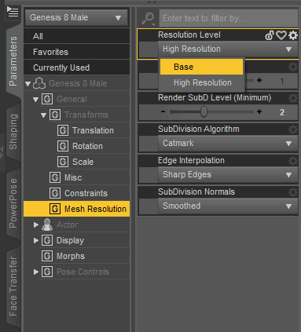Click the Mesh Resolution tree item label
This screenshot has width=301, height=332.
pyautogui.click(x=95, y=209)
